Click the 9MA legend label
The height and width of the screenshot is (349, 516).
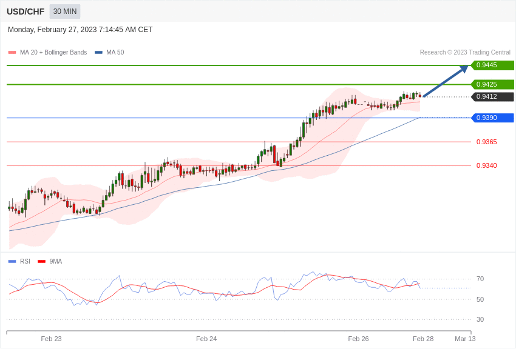[x=56, y=261]
